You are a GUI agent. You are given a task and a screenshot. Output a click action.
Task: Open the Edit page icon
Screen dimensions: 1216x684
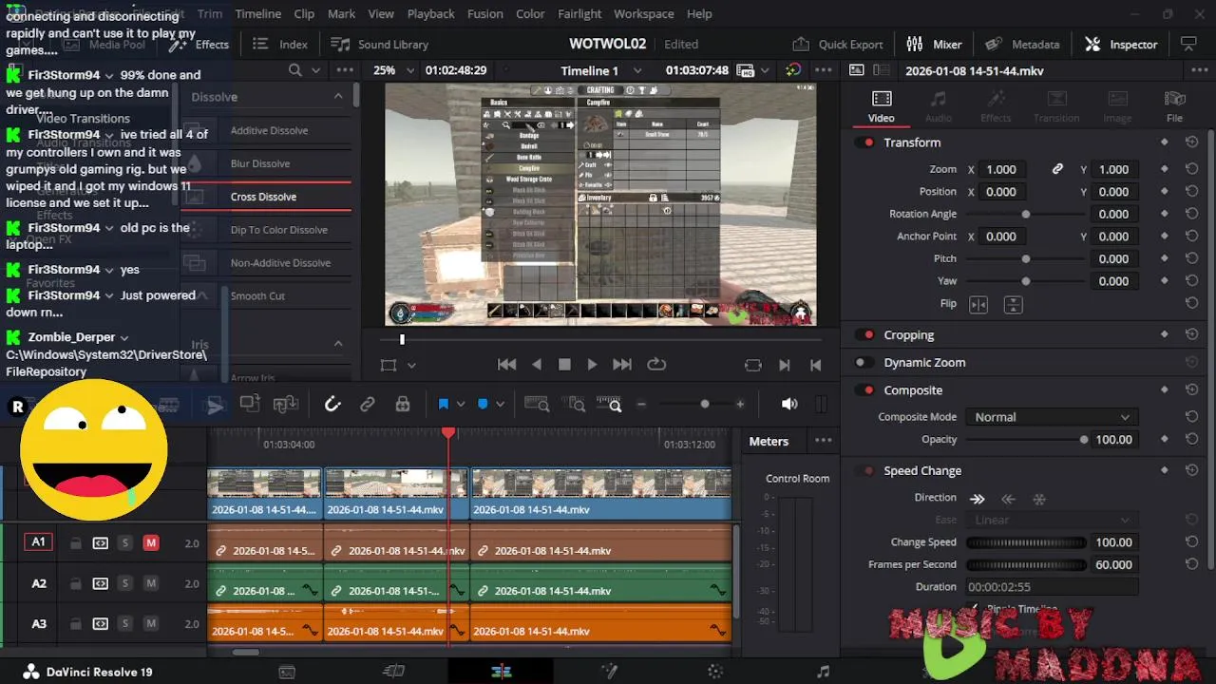[x=502, y=672]
